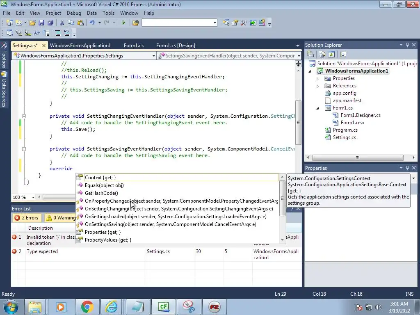
Task: Launch Google Chrome from the taskbar
Action: coord(87,307)
